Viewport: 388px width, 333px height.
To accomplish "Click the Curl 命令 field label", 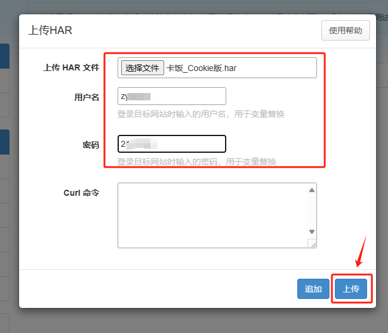I will coord(81,193).
